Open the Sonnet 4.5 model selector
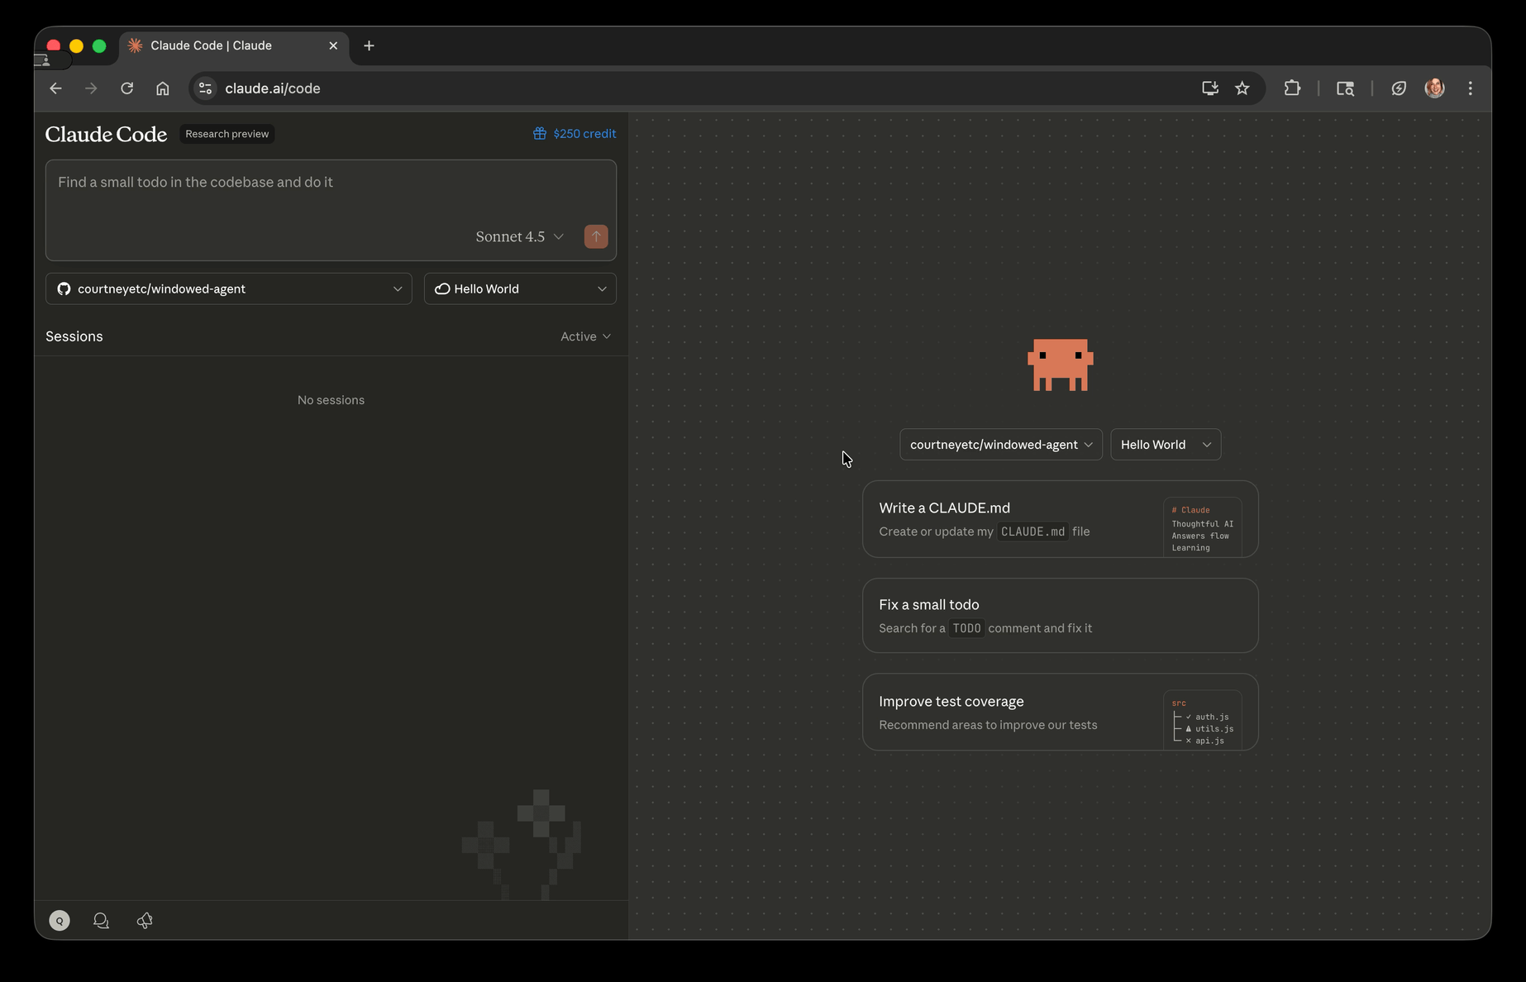This screenshot has width=1526, height=982. 519,236
